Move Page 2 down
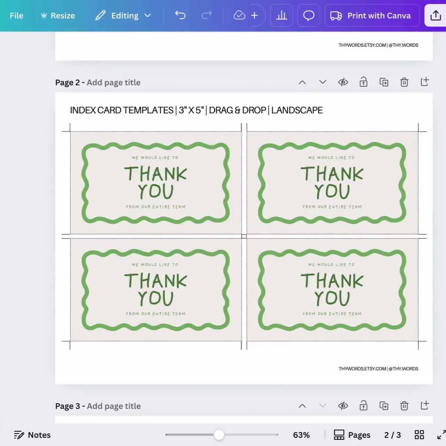The height and width of the screenshot is (446, 446). [323, 83]
